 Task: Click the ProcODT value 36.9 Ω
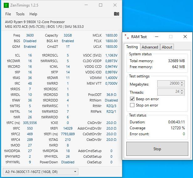point(111,95)
